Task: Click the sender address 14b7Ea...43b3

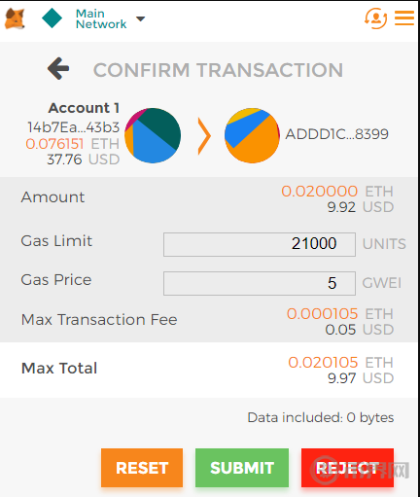Action: pyautogui.click(x=74, y=127)
